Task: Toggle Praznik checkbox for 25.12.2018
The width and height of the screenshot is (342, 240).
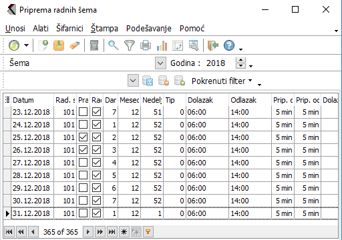Action: [x=83, y=137]
